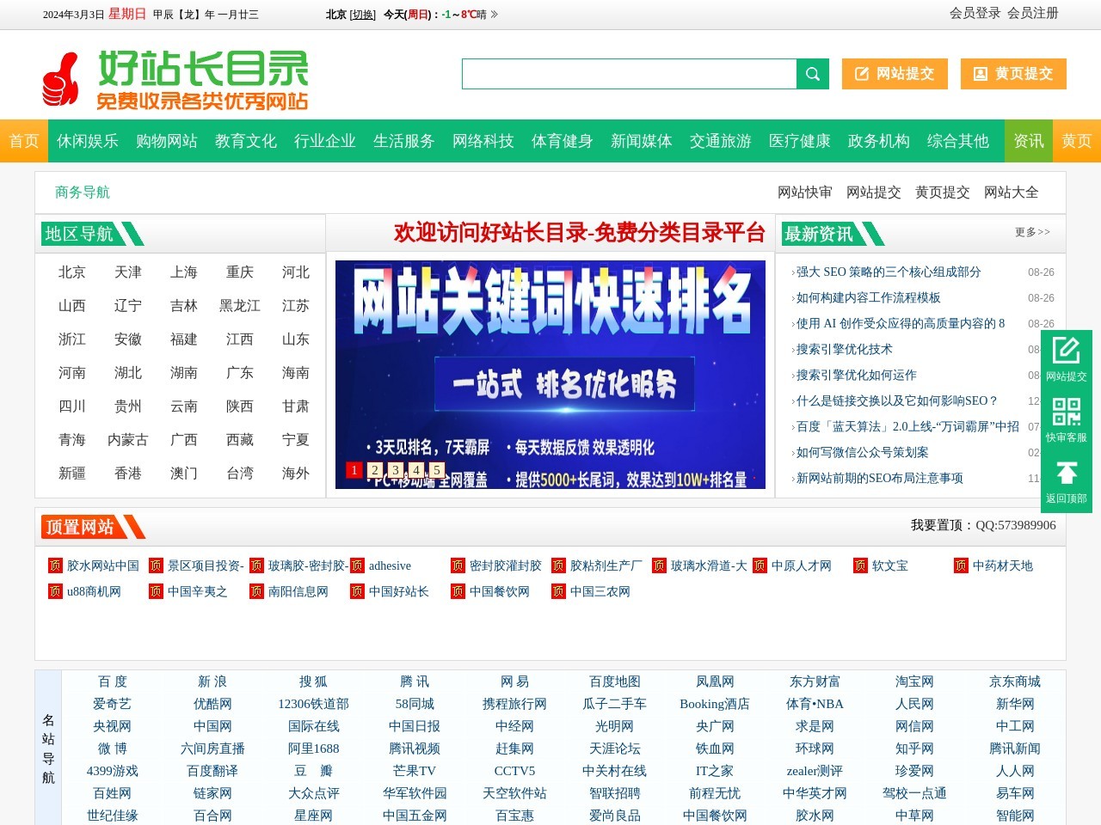The width and height of the screenshot is (1101, 825).
Task: Click the magnifier search button
Action: [812, 74]
